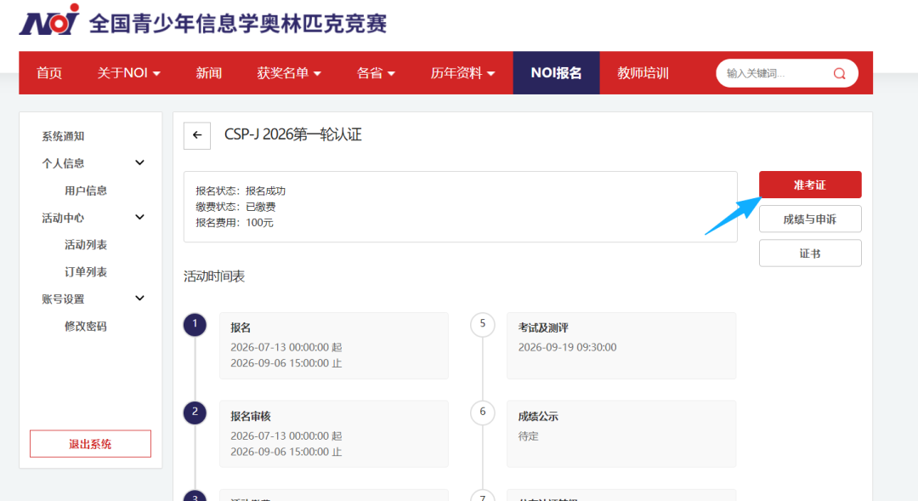Expand the 各省 dropdown menu
The width and height of the screenshot is (918, 501).
click(x=376, y=72)
